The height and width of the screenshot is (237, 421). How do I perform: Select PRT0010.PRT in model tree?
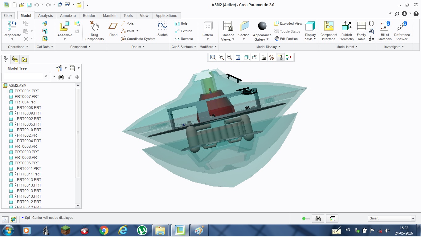point(29,130)
